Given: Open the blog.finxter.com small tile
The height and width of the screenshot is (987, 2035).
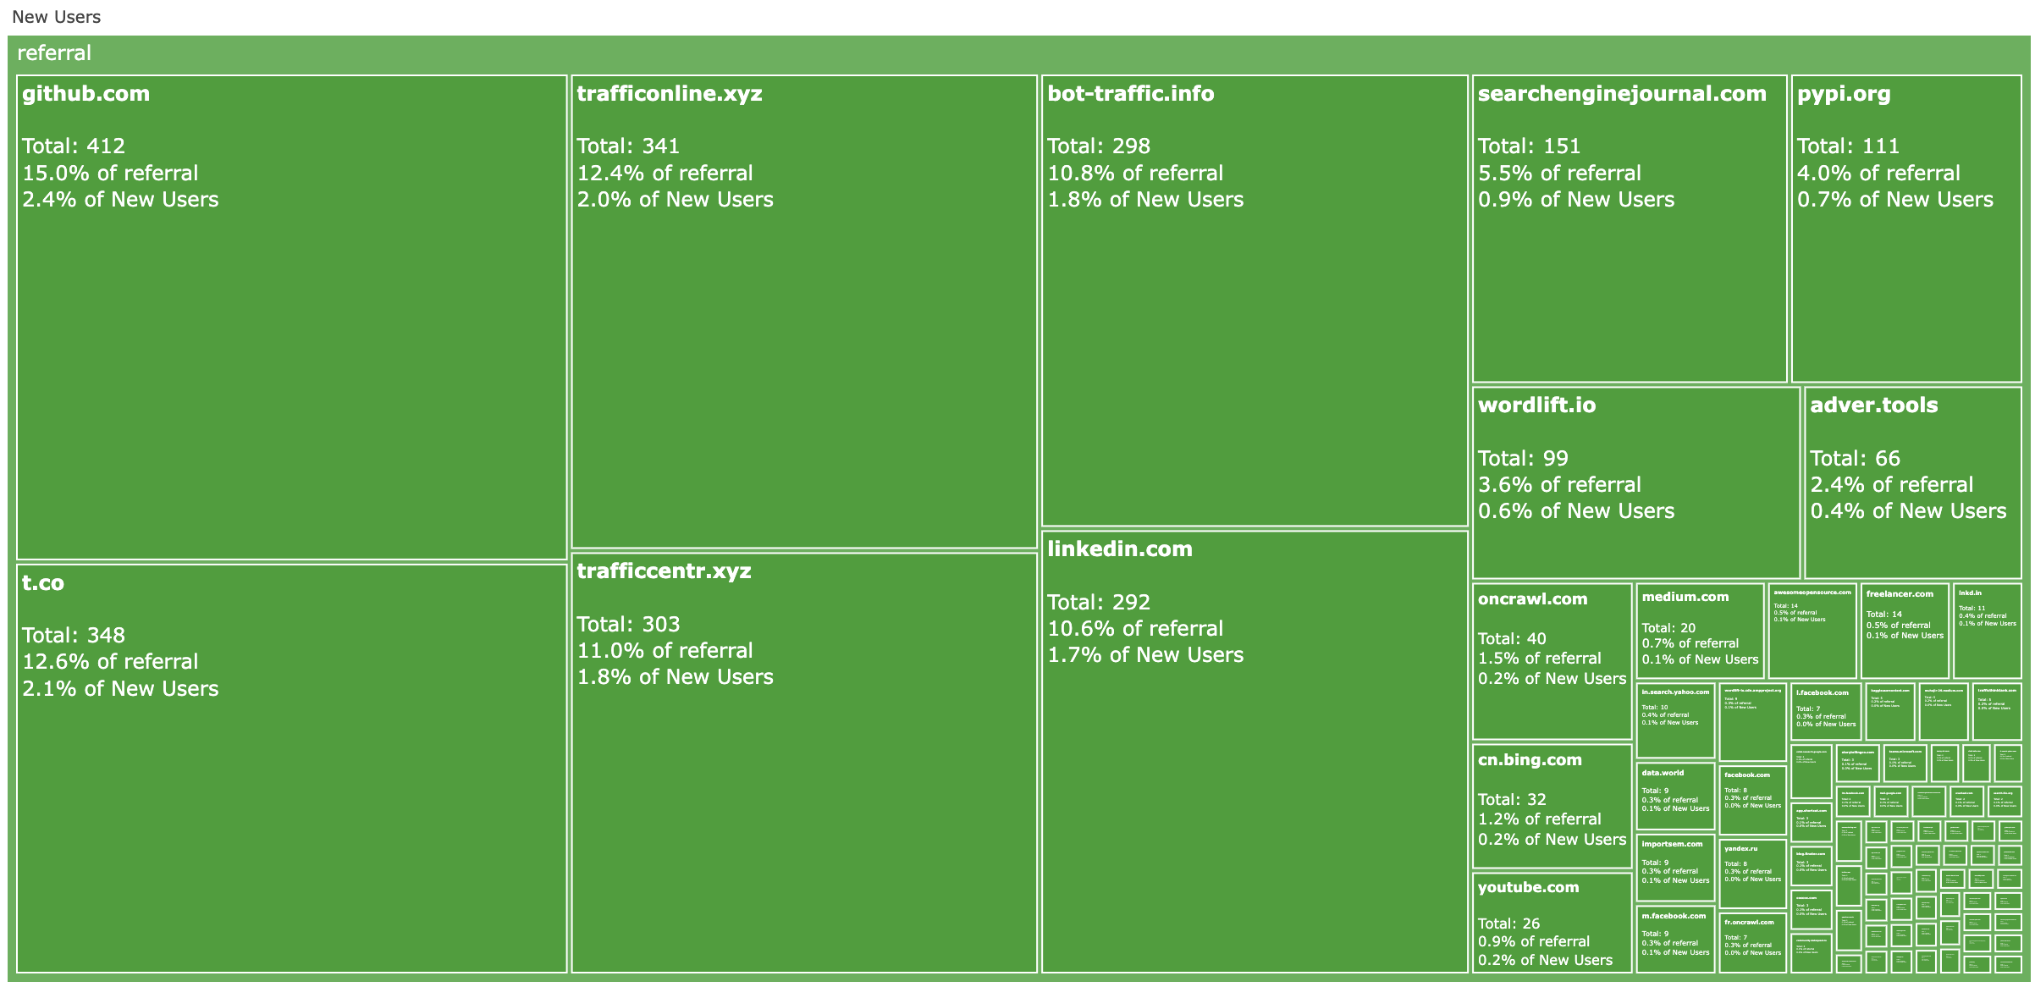Looking at the screenshot, I should point(1812,866).
